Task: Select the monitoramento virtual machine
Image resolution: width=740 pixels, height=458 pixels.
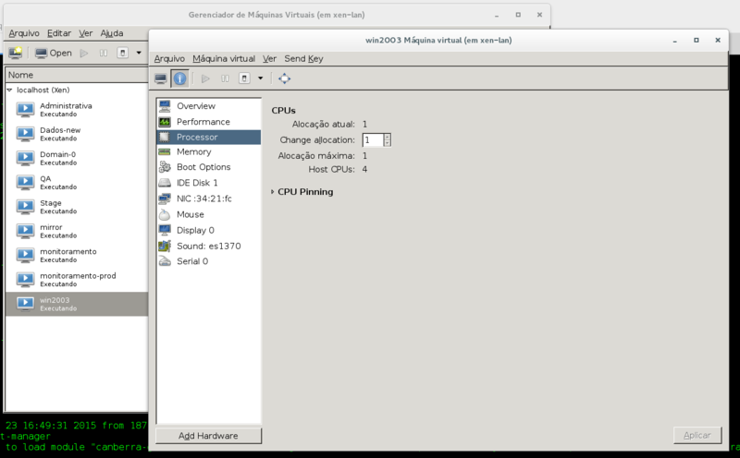Action: coord(77,255)
